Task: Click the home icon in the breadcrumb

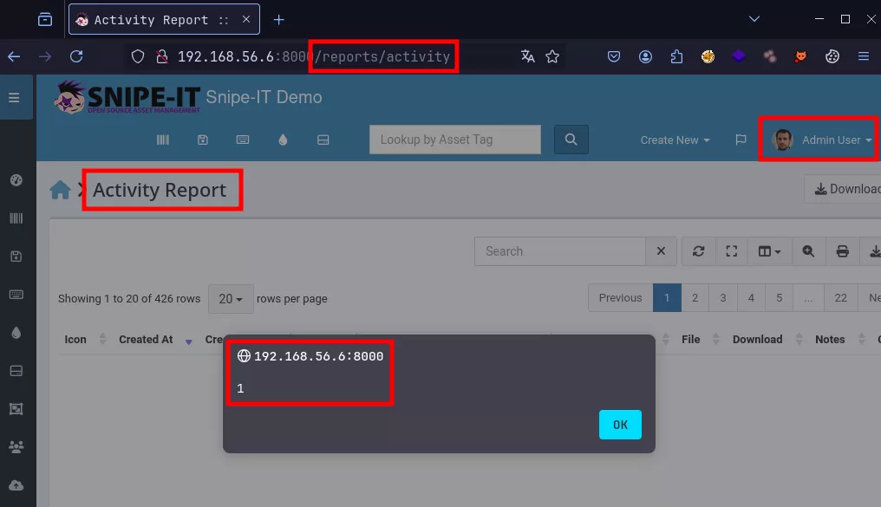Action: pos(60,191)
